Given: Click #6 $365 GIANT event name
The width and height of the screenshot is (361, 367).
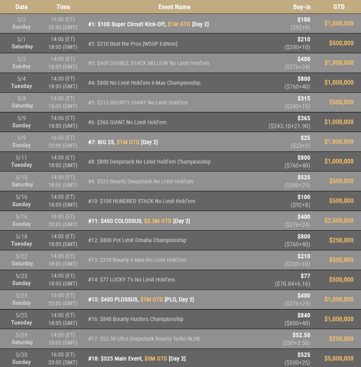Looking at the screenshot, I should pyautogui.click(x=127, y=122).
